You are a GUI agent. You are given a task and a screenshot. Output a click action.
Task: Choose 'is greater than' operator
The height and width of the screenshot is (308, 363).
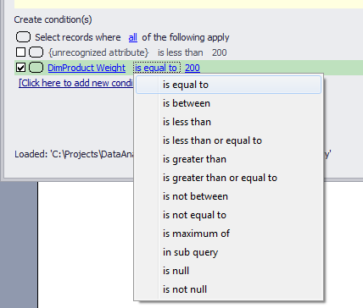point(228,159)
